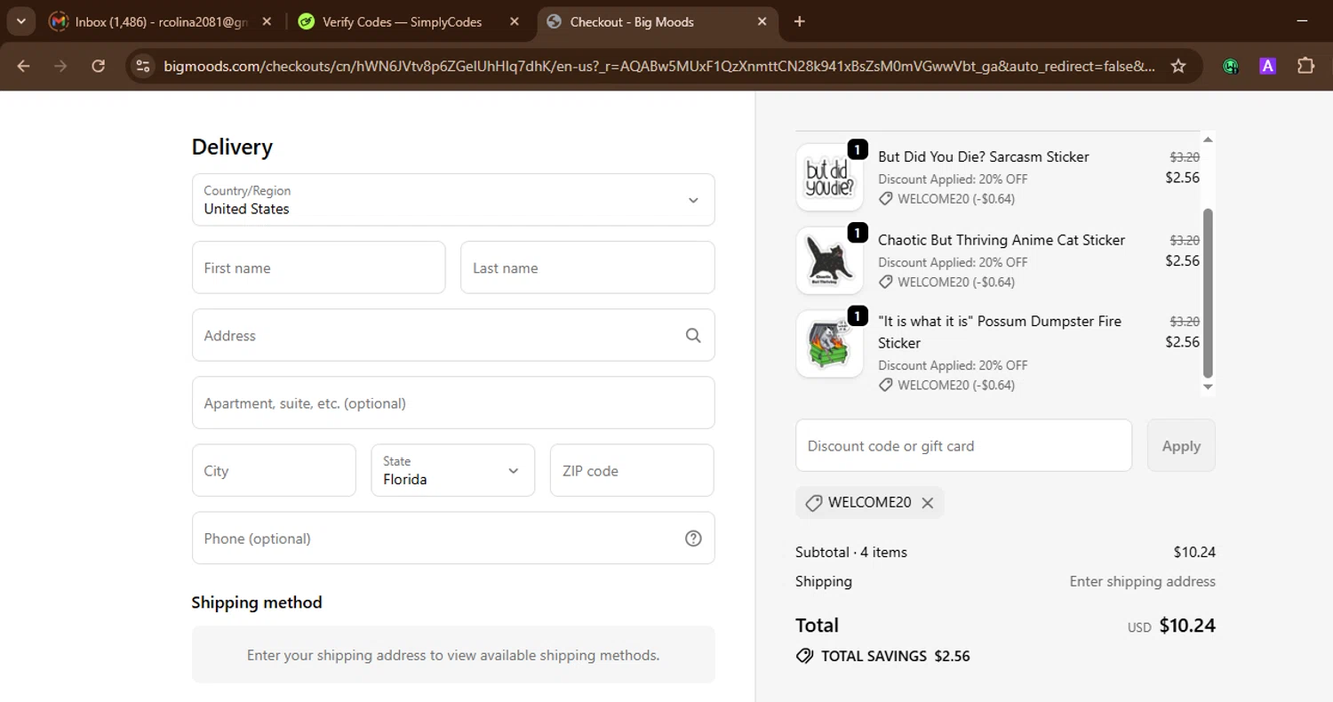View site information icon in address bar
The image size is (1333, 702).
pyautogui.click(x=143, y=66)
